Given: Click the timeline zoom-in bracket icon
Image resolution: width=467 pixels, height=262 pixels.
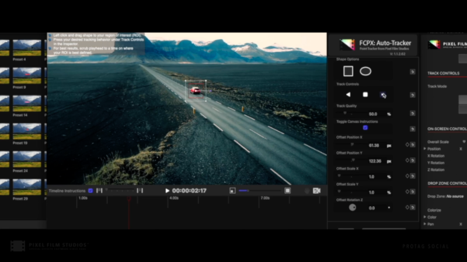Looking at the screenshot, I should pos(140,191).
